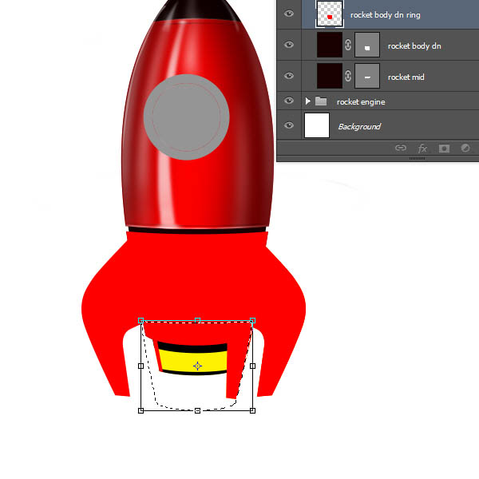Image resolution: width=479 pixels, height=479 pixels.
Task: Select the Background layer name
Action: (x=359, y=126)
